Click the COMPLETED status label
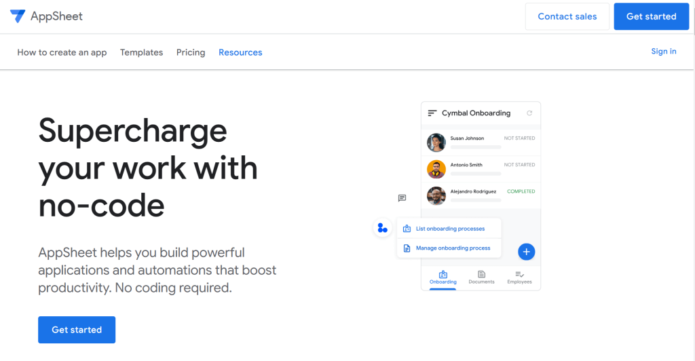Image resolution: width=695 pixels, height=361 pixels. point(521,191)
